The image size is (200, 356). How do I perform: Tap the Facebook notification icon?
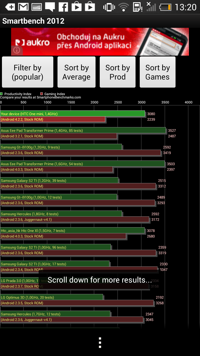pyautogui.click(x=63, y=7)
